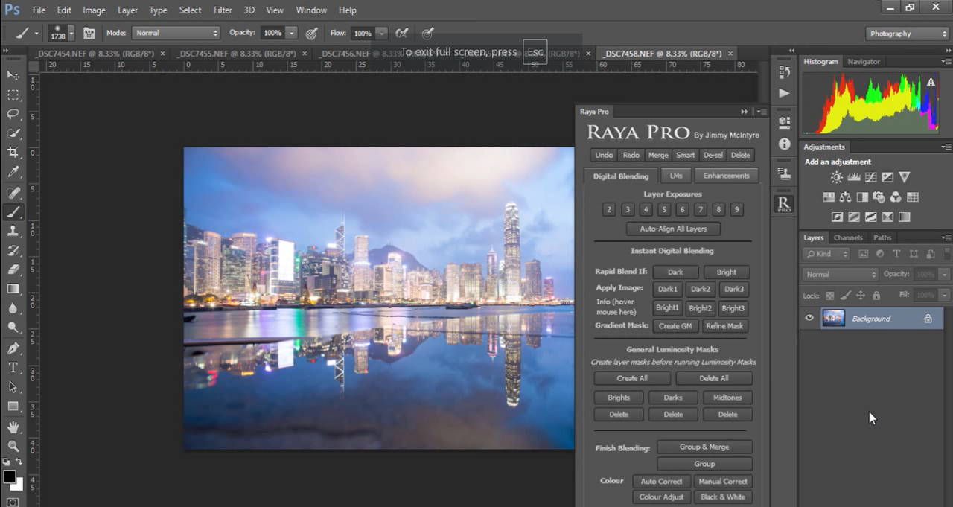Image resolution: width=953 pixels, height=507 pixels.
Task: Select the Eraser tool
Action: click(13, 270)
